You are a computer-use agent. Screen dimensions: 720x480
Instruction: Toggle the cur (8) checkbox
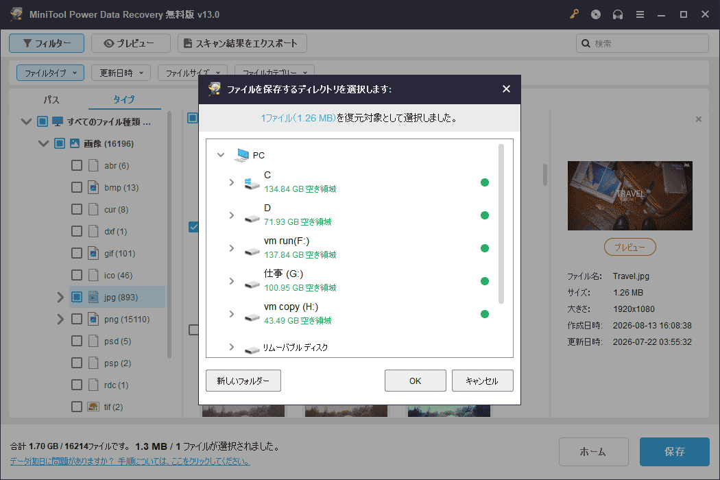coord(77,209)
